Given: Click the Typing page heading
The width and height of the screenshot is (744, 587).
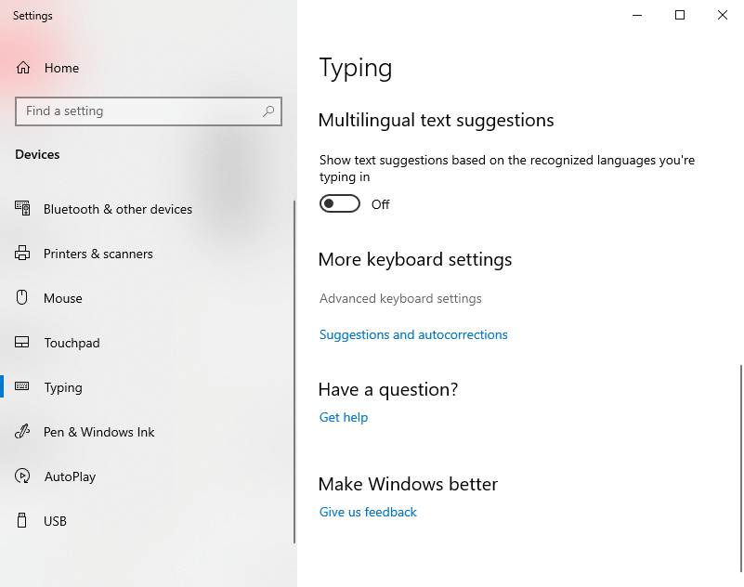Looking at the screenshot, I should [356, 69].
